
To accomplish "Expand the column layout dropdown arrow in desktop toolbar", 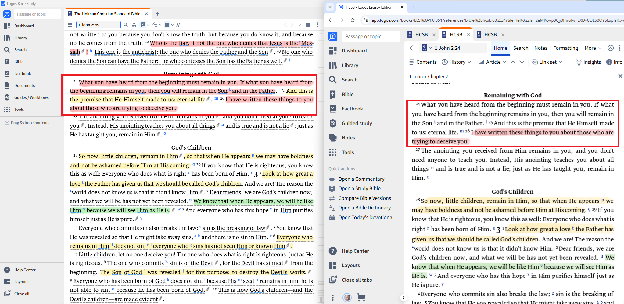I will coord(172,25).
